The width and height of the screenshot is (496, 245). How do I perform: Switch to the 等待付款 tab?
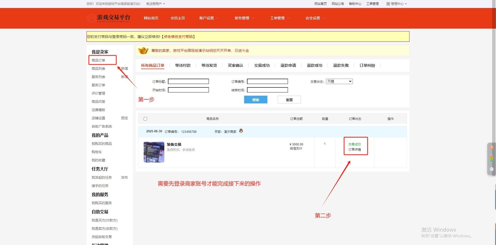coord(183,66)
